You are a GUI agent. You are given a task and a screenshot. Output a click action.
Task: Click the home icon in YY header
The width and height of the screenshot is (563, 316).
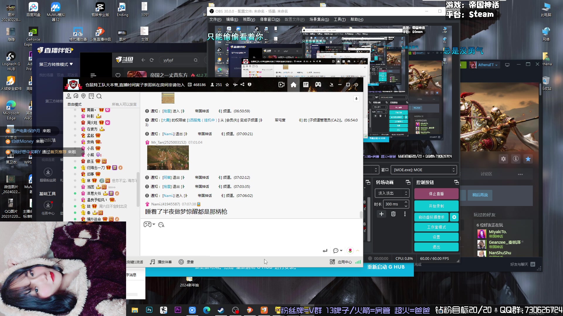point(293,85)
